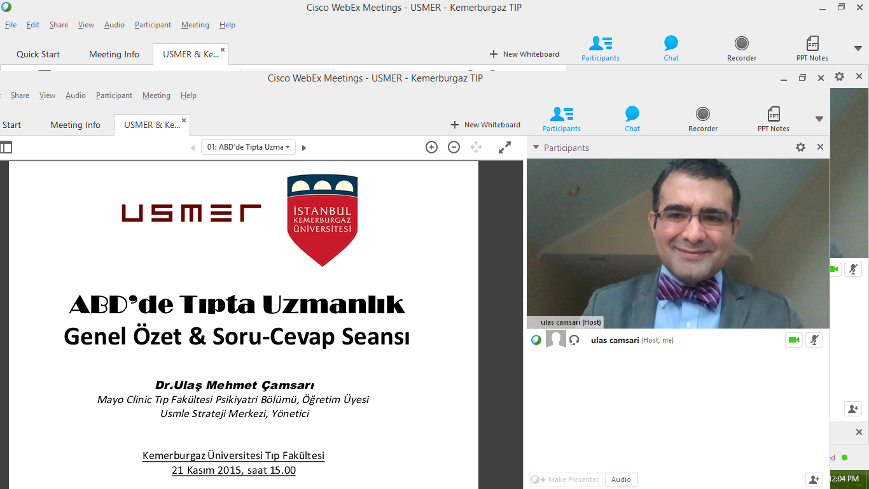Open Chat icon in outer window toolbar
The height and width of the screenshot is (489, 869).
point(671,48)
